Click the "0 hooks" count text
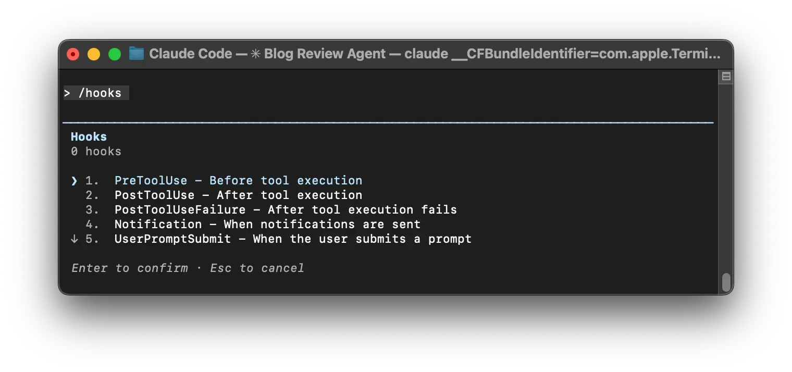 pos(96,152)
